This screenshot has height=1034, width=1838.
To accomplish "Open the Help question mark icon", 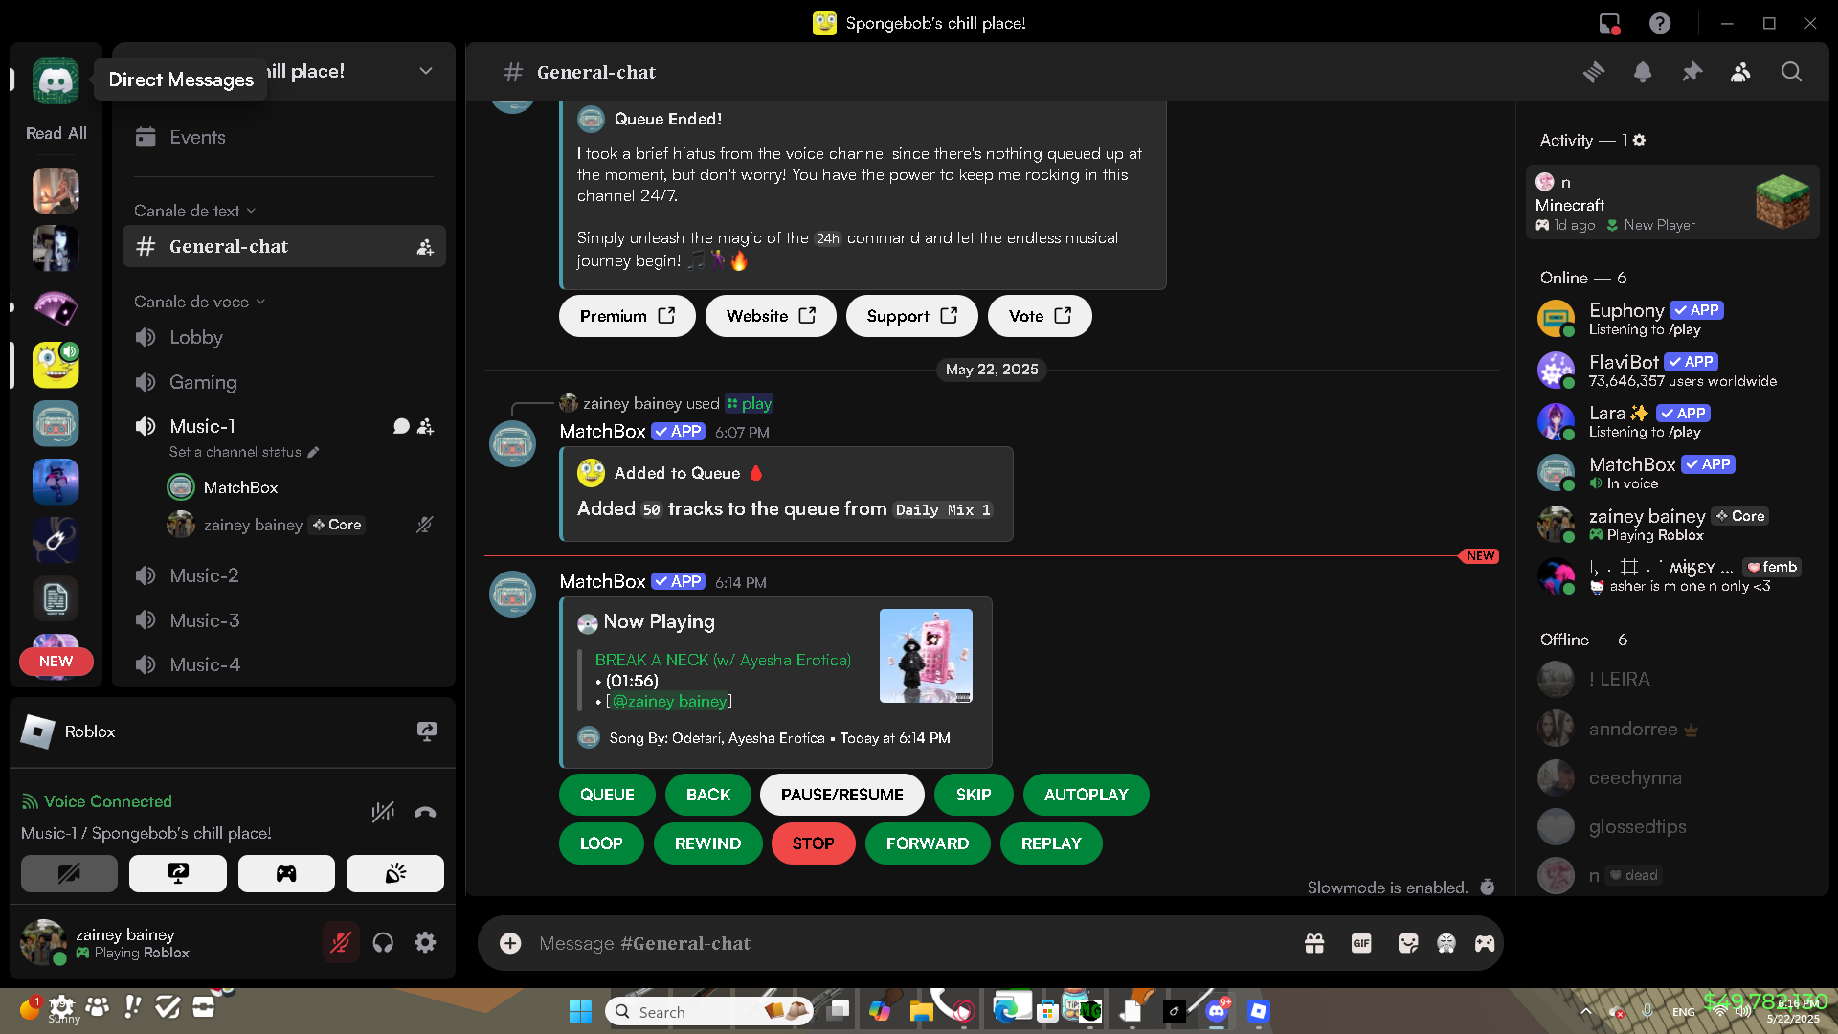I will tap(1659, 23).
